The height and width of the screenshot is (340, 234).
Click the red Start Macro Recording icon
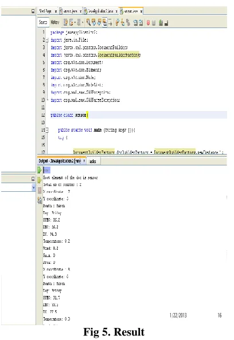click(148, 22)
